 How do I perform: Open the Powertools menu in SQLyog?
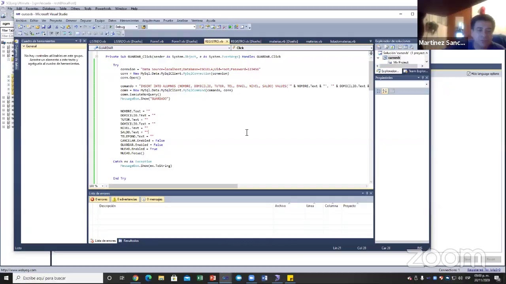point(103,8)
